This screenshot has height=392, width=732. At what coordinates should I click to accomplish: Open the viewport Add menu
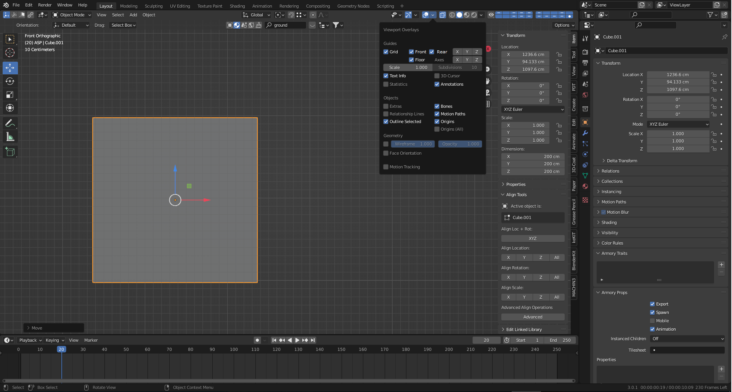pos(133,15)
